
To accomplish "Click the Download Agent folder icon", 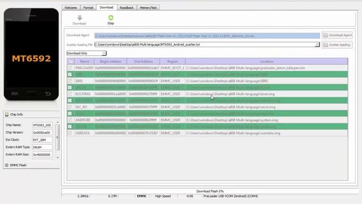I will tap(326, 35).
